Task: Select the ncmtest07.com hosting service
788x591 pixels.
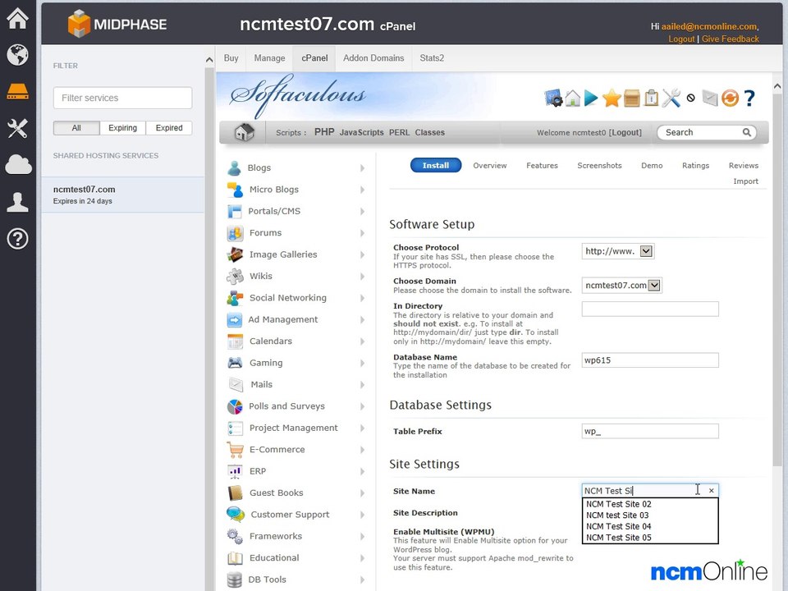Action: (x=122, y=195)
